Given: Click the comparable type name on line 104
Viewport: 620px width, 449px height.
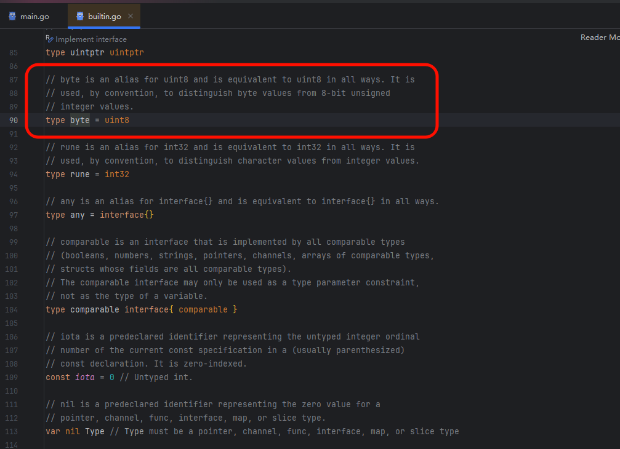Looking at the screenshot, I should tap(95, 309).
